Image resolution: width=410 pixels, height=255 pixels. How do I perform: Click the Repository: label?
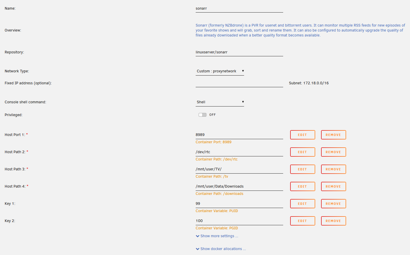(x=14, y=52)
